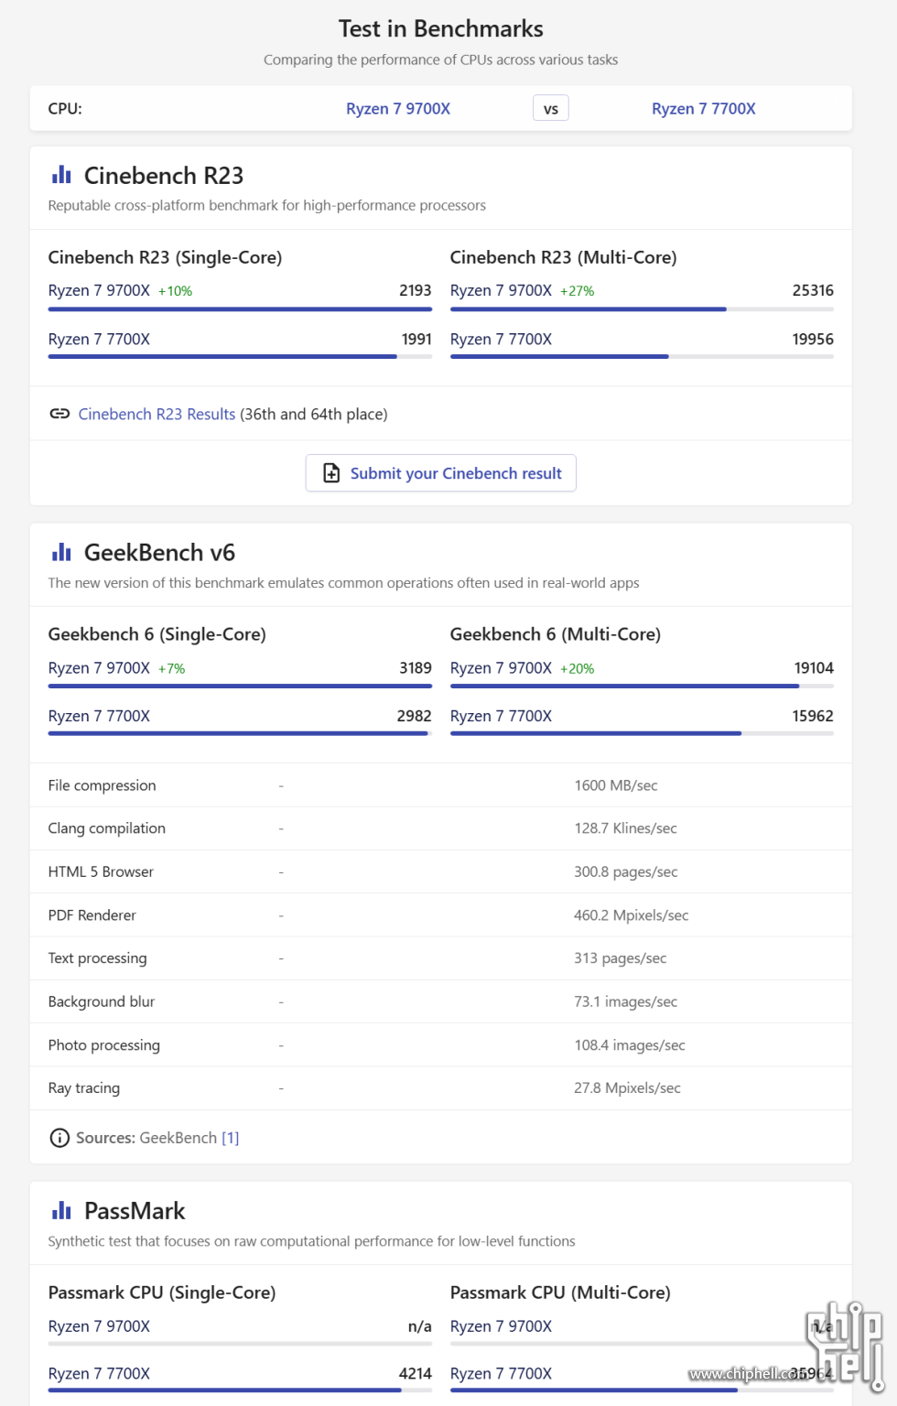897x1406 pixels.
Task: Click Ryzen 7 7700X under Passmark CPU (Single-Core)
Action: coord(99,1374)
